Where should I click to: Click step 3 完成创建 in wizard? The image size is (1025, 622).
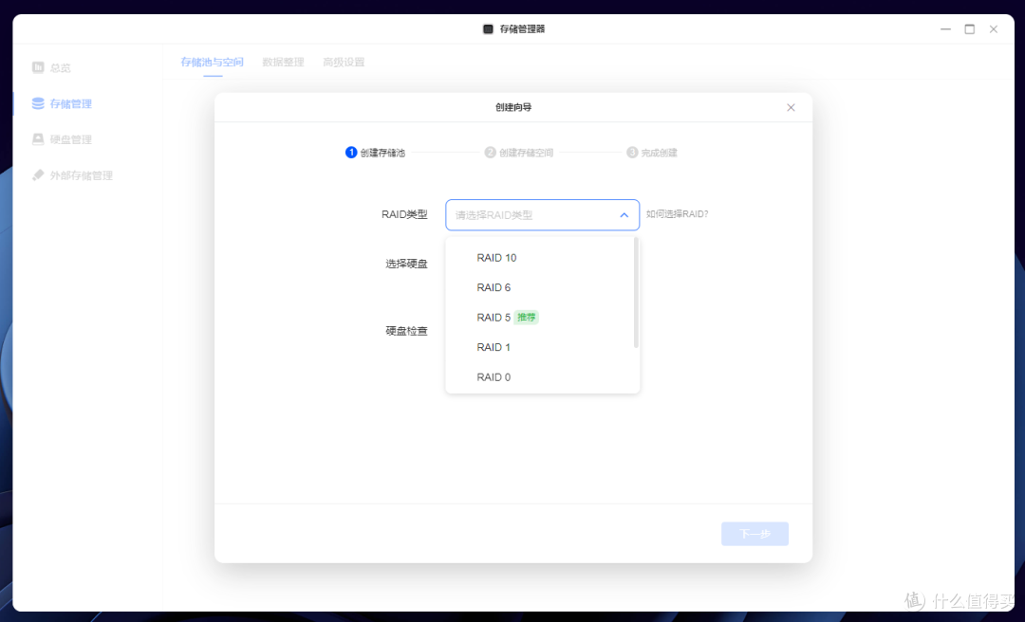(x=652, y=153)
